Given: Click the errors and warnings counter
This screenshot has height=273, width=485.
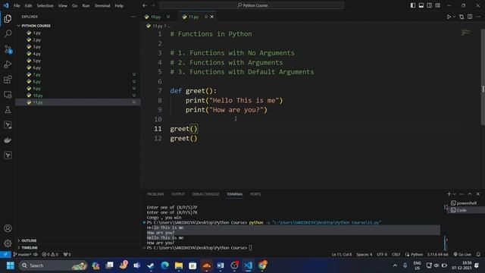Looking at the screenshot, I should coord(50,255).
